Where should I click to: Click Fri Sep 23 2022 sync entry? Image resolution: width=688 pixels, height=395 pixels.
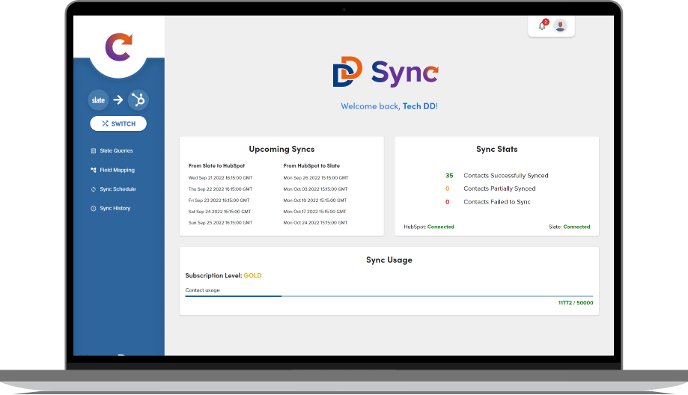click(219, 200)
